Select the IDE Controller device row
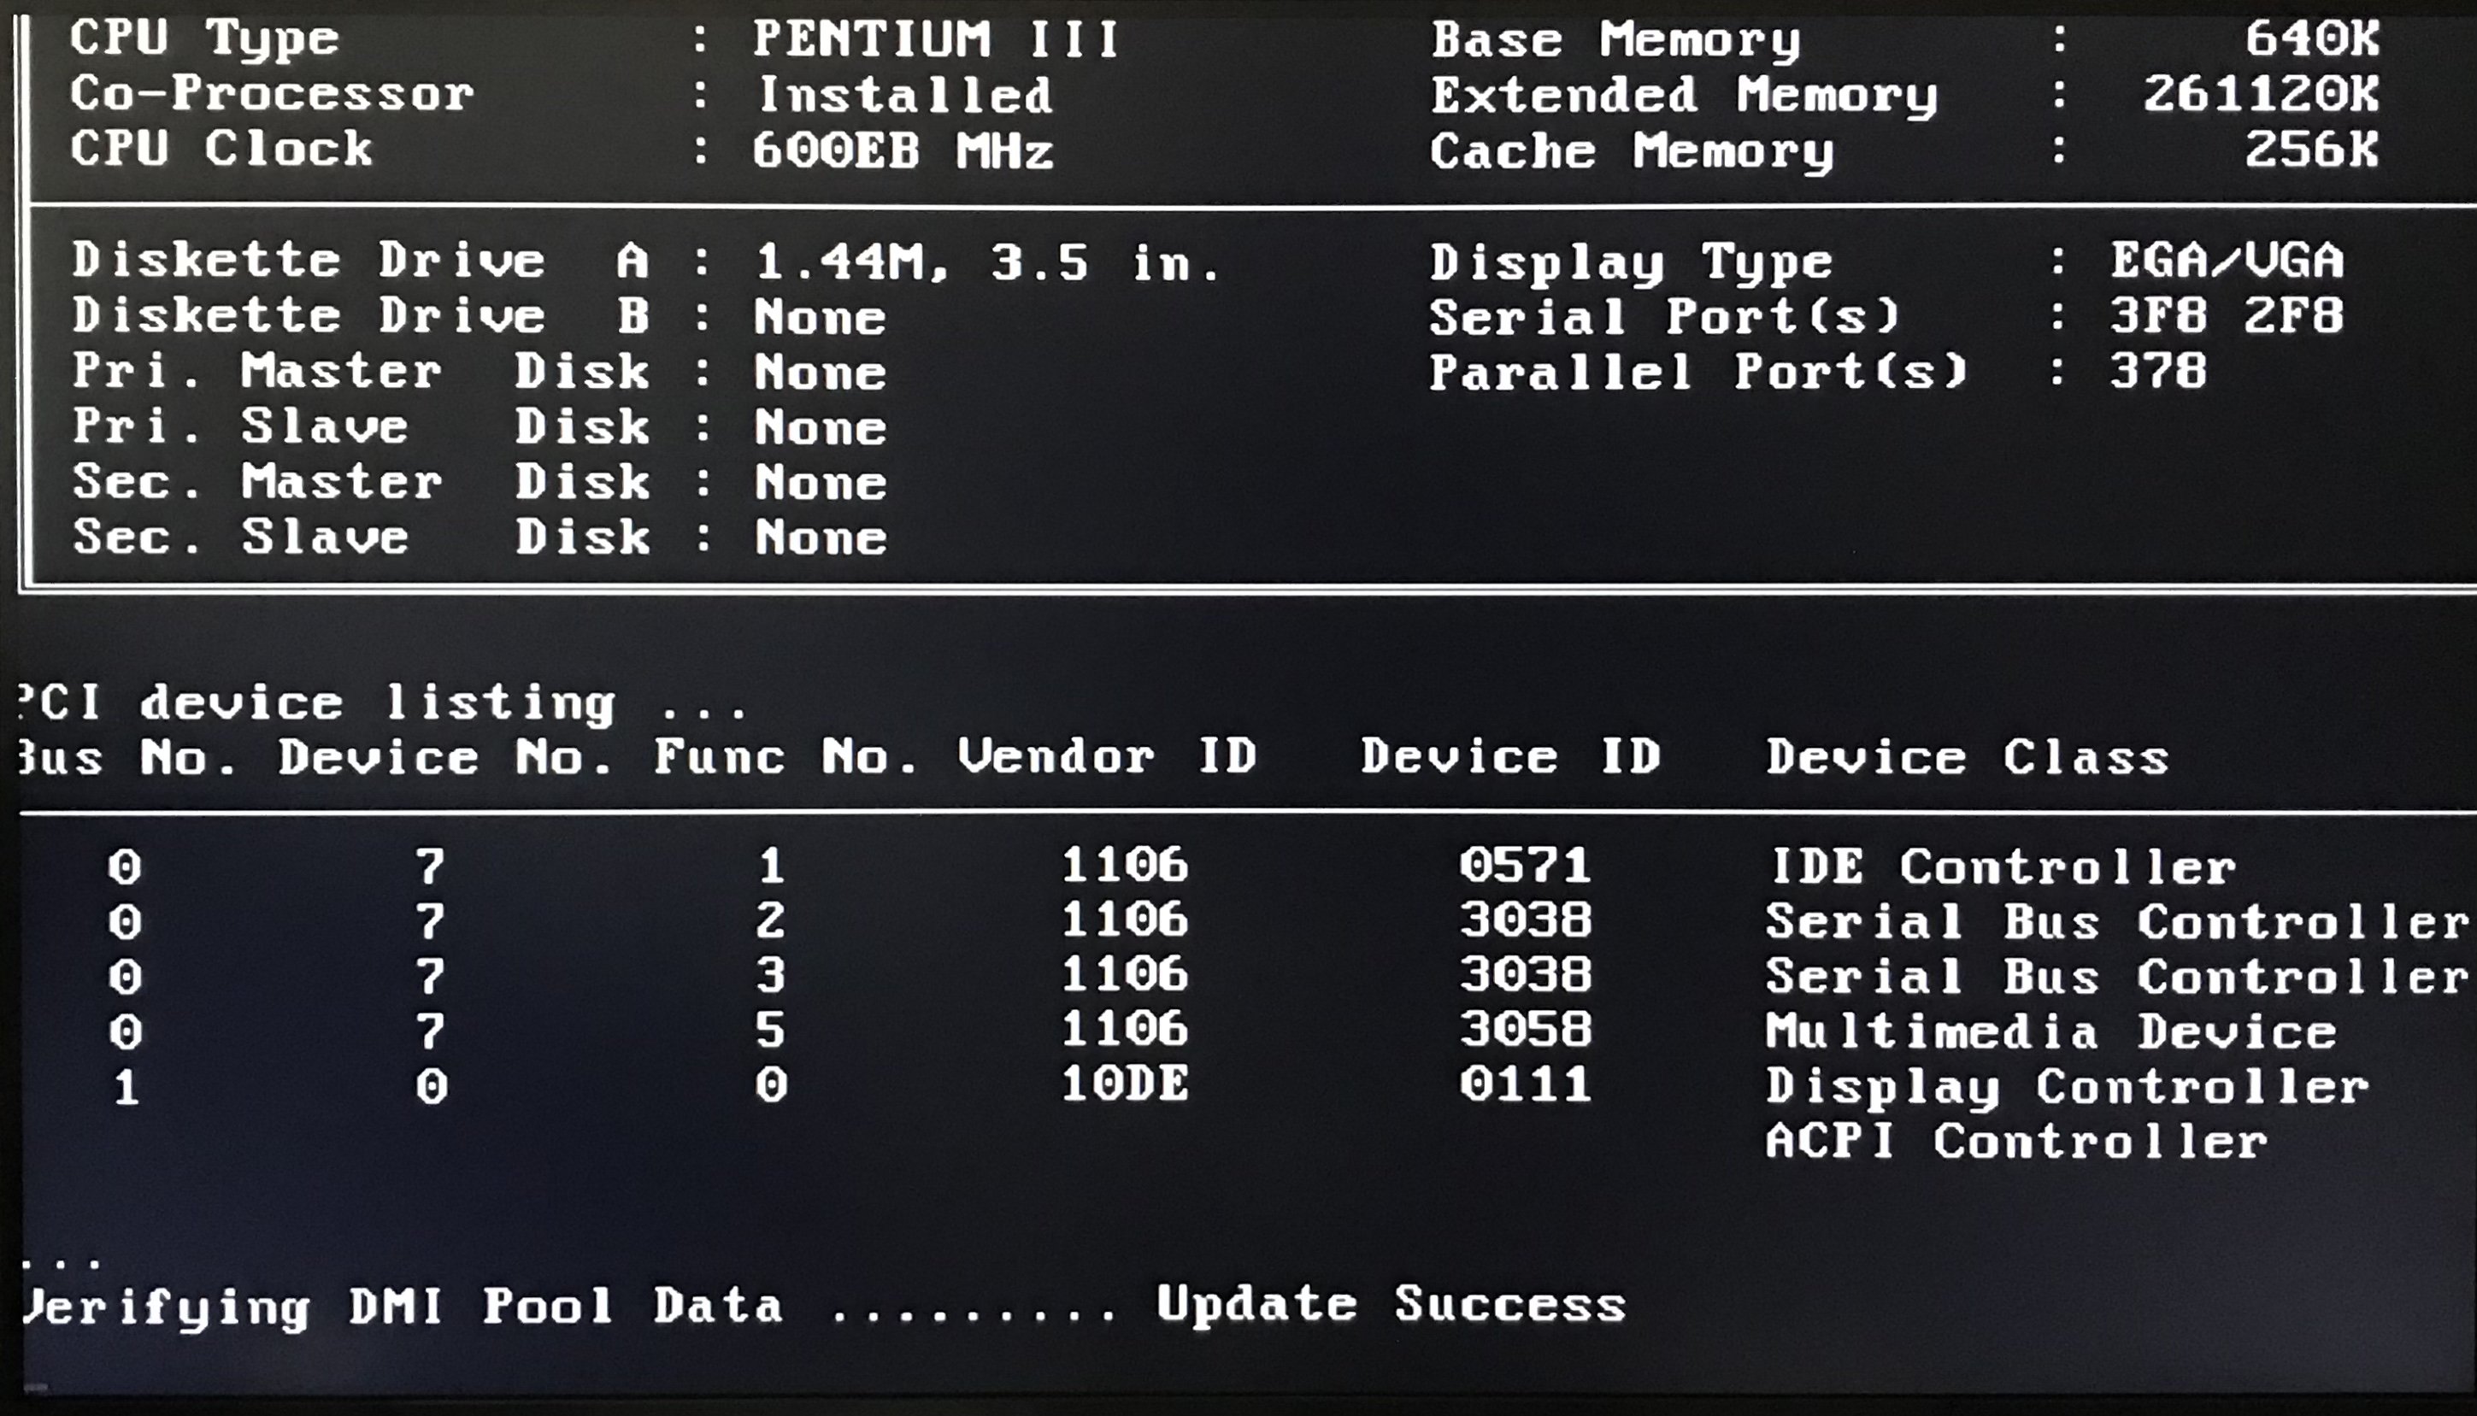 (x=2002, y=867)
